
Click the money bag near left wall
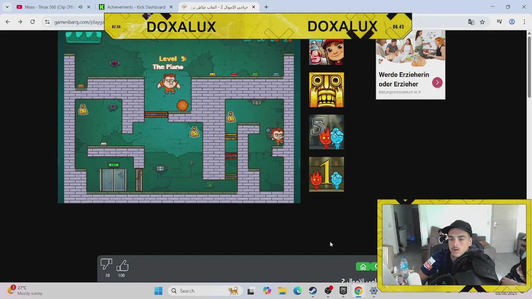[83, 110]
